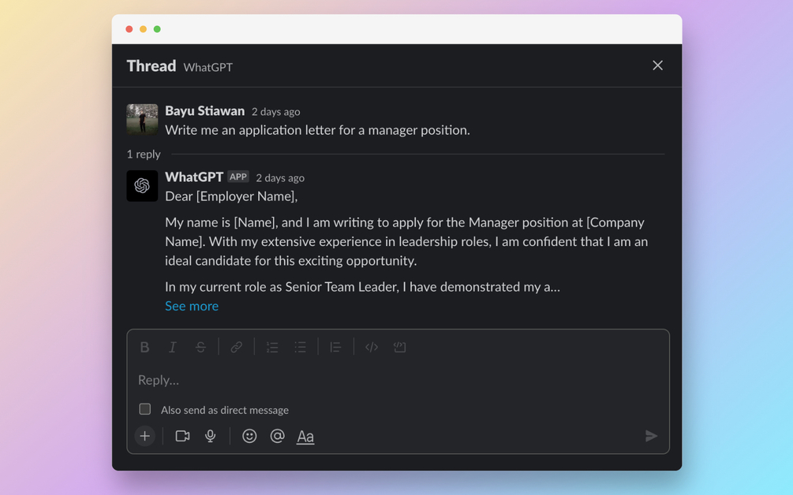Send the reply with arrow button
The width and height of the screenshot is (793, 495).
coord(652,436)
